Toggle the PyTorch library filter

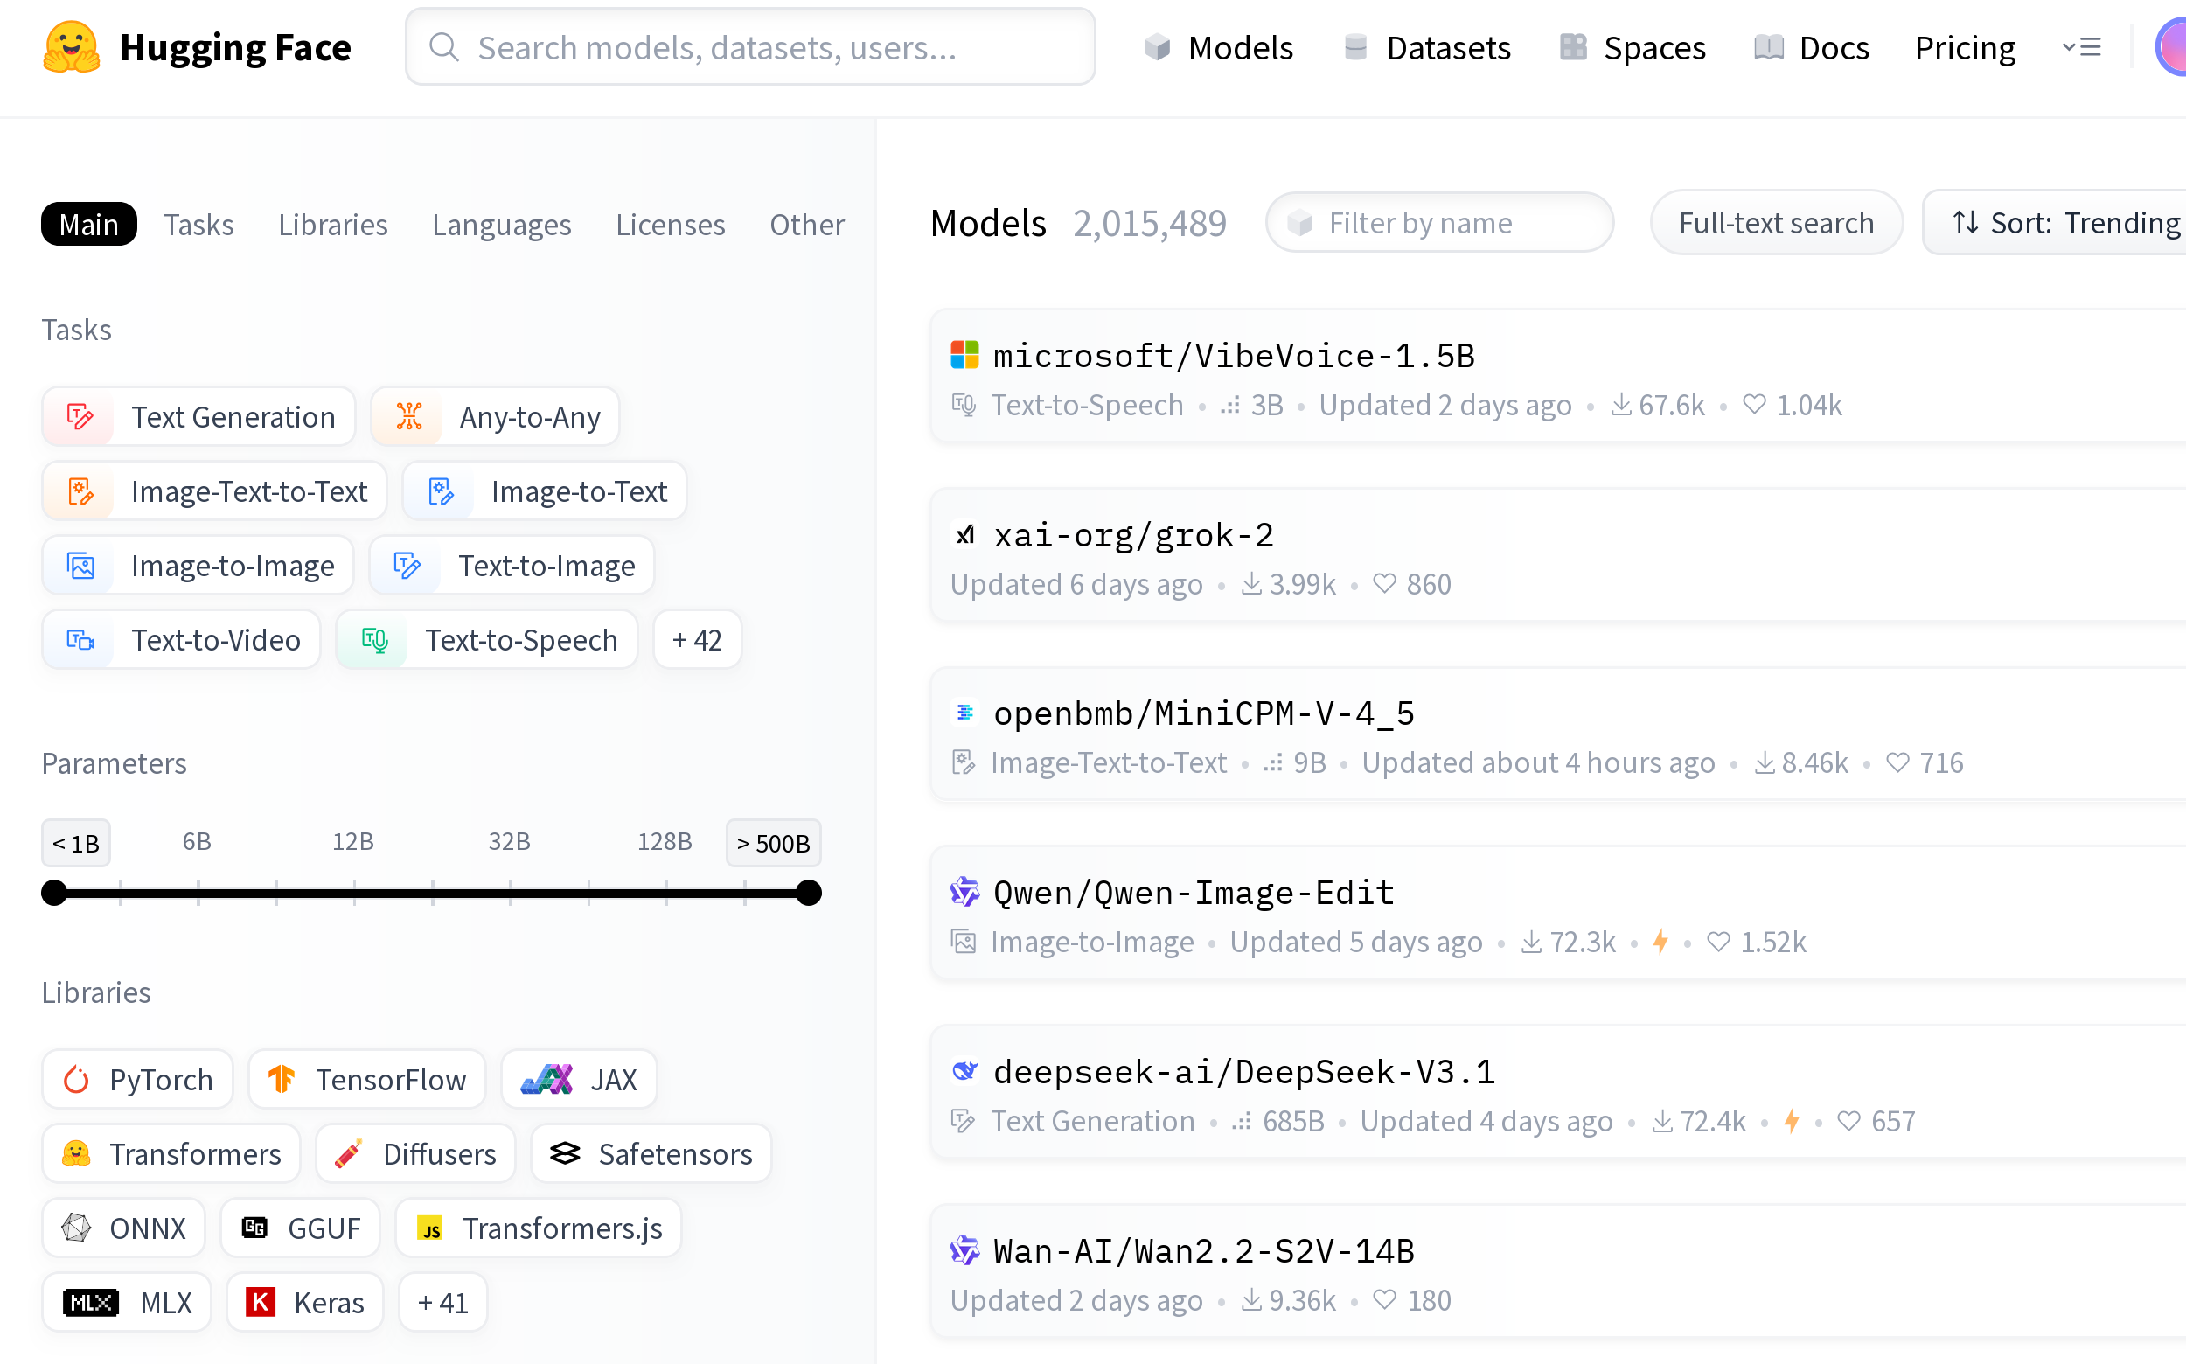tap(137, 1080)
